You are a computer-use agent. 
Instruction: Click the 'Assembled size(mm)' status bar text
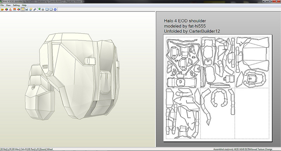point(223,149)
